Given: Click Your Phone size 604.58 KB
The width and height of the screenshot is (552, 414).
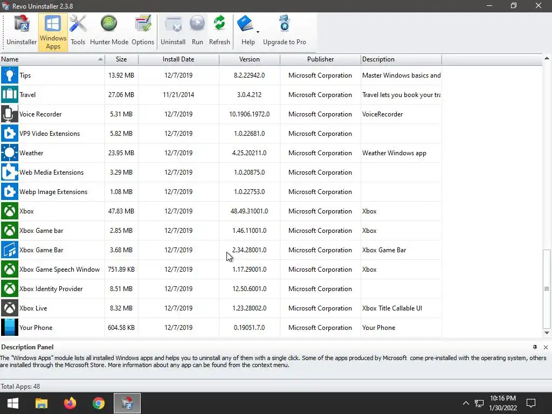Looking at the screenshot, I should click(x=121, y=327).
